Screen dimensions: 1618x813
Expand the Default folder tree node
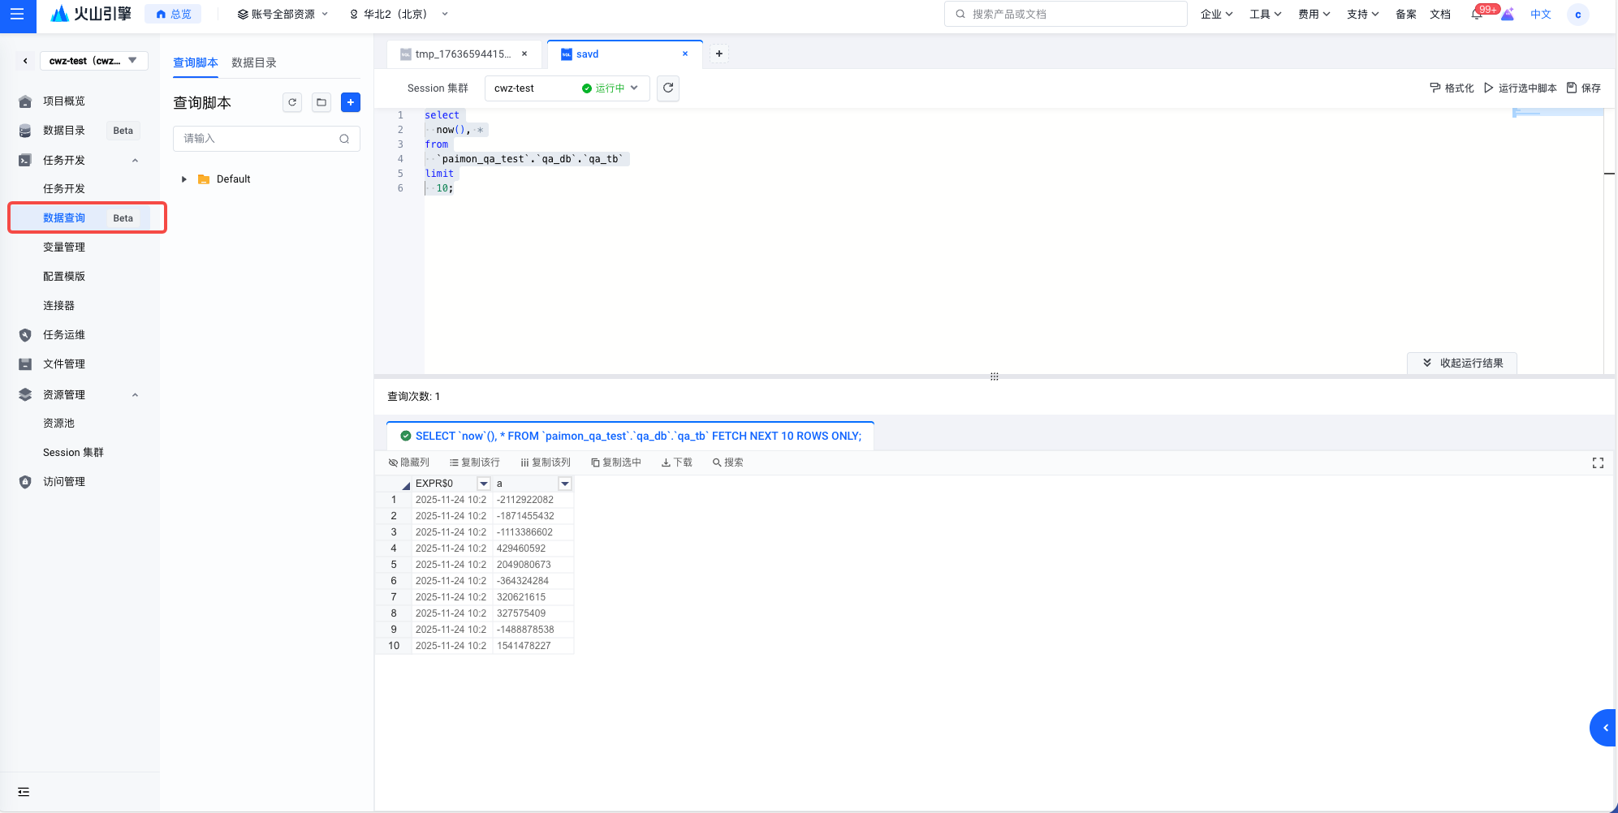click(184, 179)
